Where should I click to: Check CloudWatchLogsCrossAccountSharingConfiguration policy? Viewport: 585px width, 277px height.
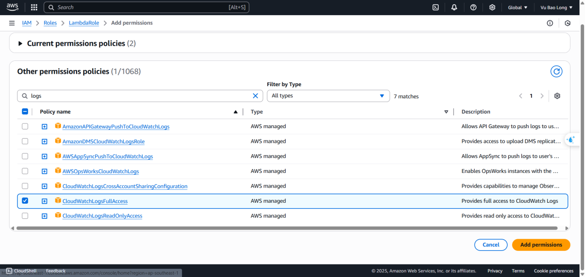click(x=25, y=186)
